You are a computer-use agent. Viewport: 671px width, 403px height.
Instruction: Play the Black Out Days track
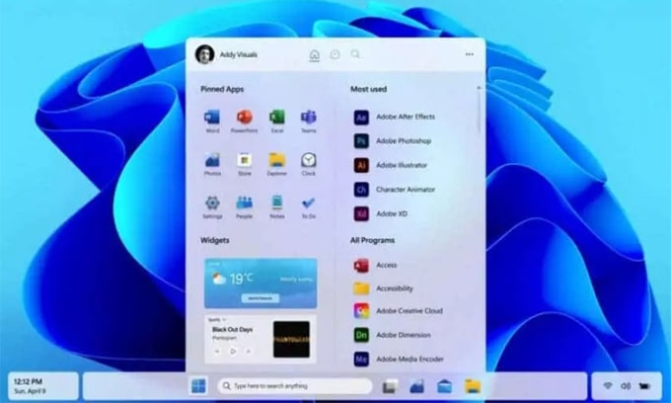pyautogui.click(x=233, y=352)
